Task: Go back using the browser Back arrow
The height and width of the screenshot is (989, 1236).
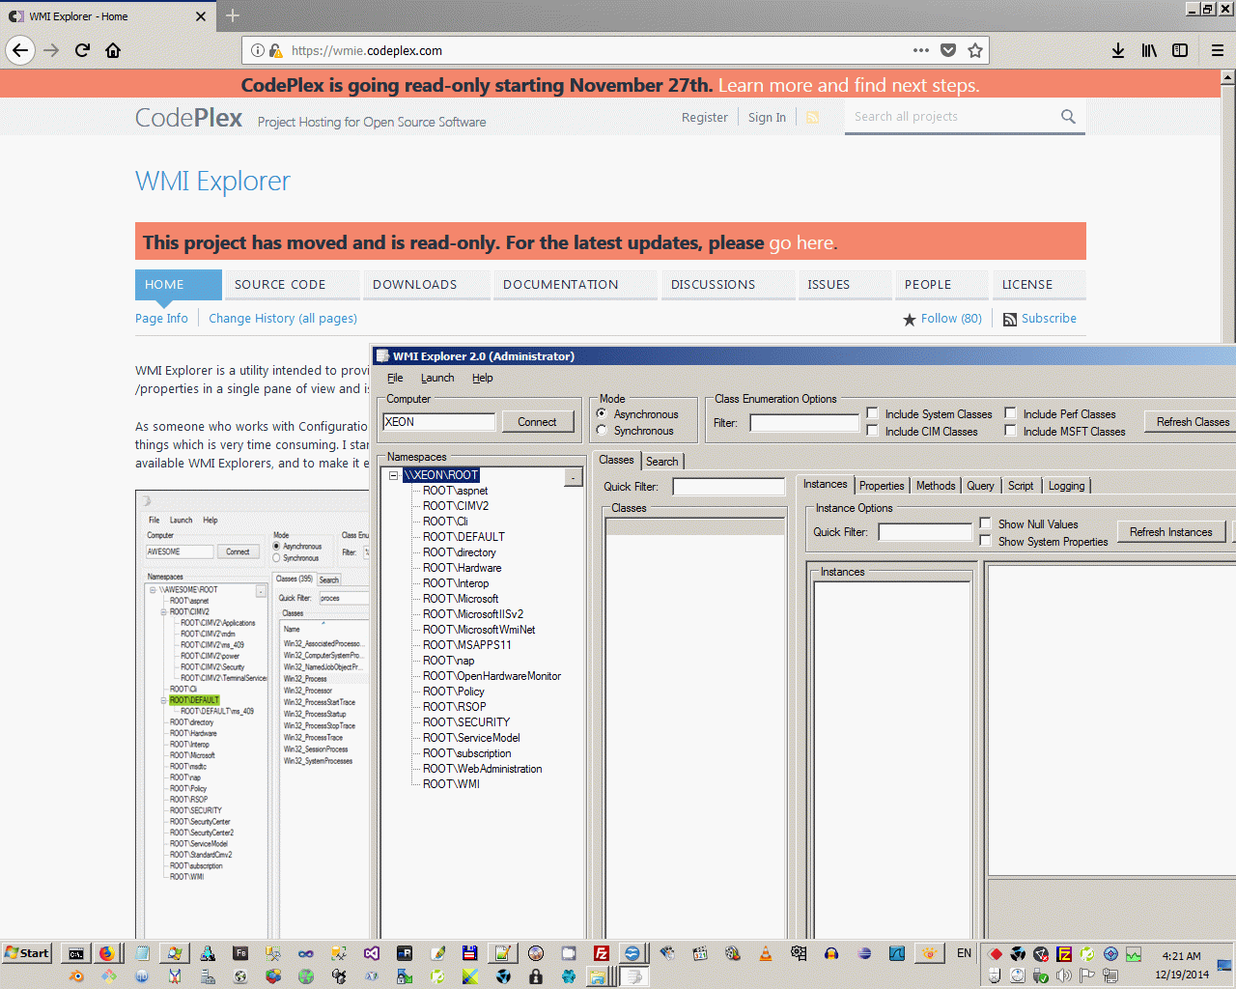Action: click(20, 50)
